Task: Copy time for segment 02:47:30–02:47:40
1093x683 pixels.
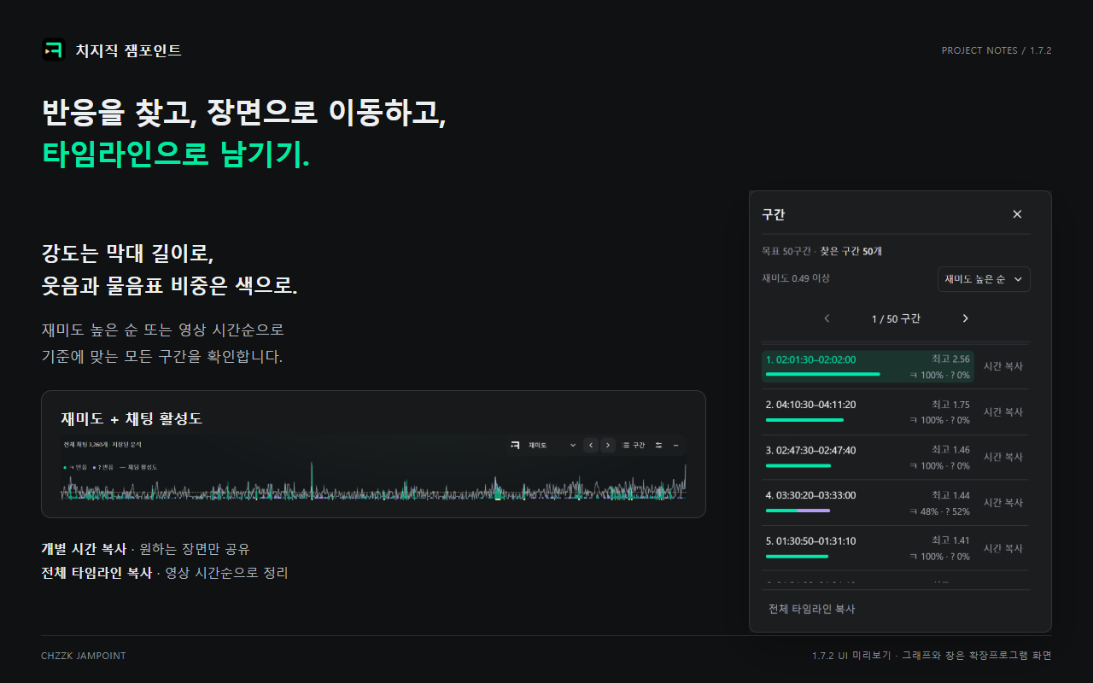Action: coord(1003,458)
